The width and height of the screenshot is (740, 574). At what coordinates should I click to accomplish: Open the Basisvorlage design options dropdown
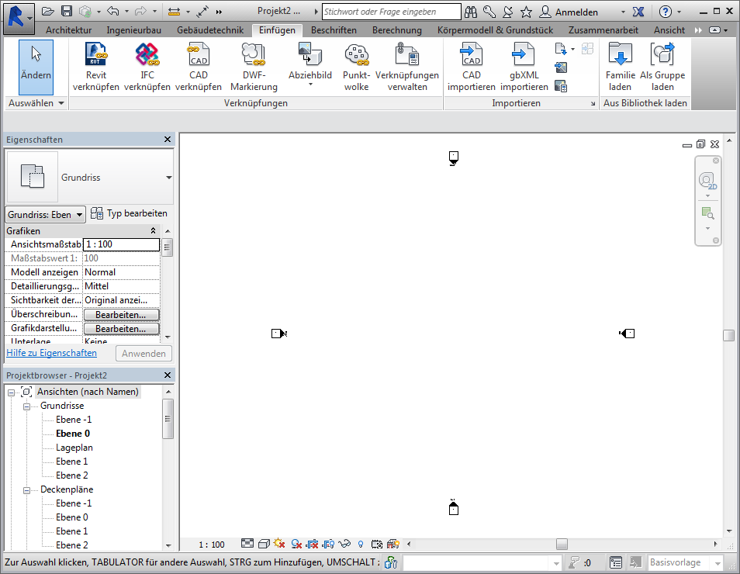point(718,562)
